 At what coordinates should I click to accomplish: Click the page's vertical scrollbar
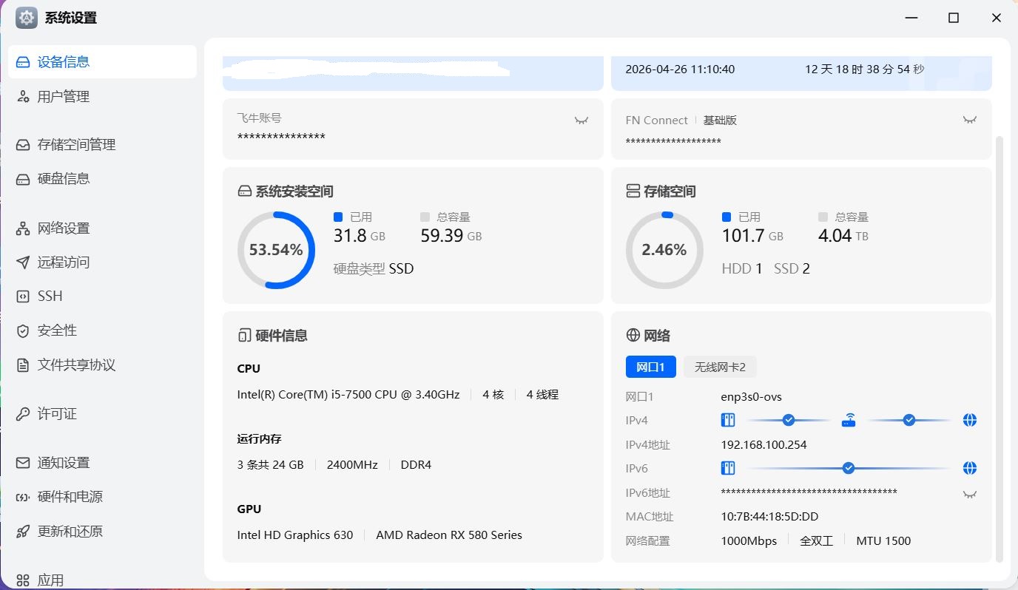1000,347
